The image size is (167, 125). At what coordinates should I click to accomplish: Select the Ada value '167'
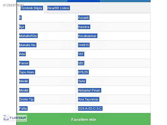[81, 54]
